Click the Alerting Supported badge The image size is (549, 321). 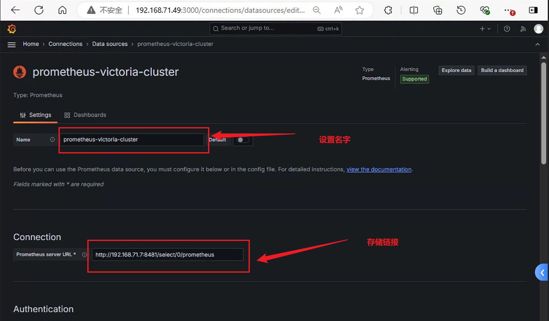[x=414, y=79]
